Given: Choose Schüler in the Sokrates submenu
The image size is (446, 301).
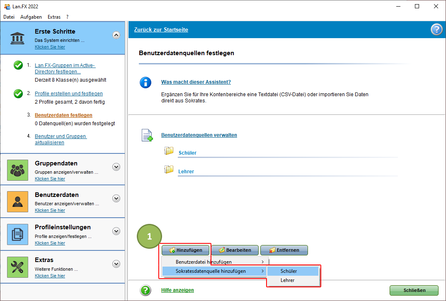Looking at the screenshot, I should [x=293, y=271].
